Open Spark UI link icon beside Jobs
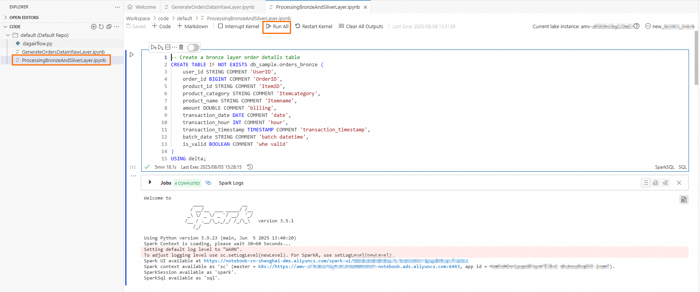Image resolution: width=700 pixels, height=292 pixels. coord(208,183)
